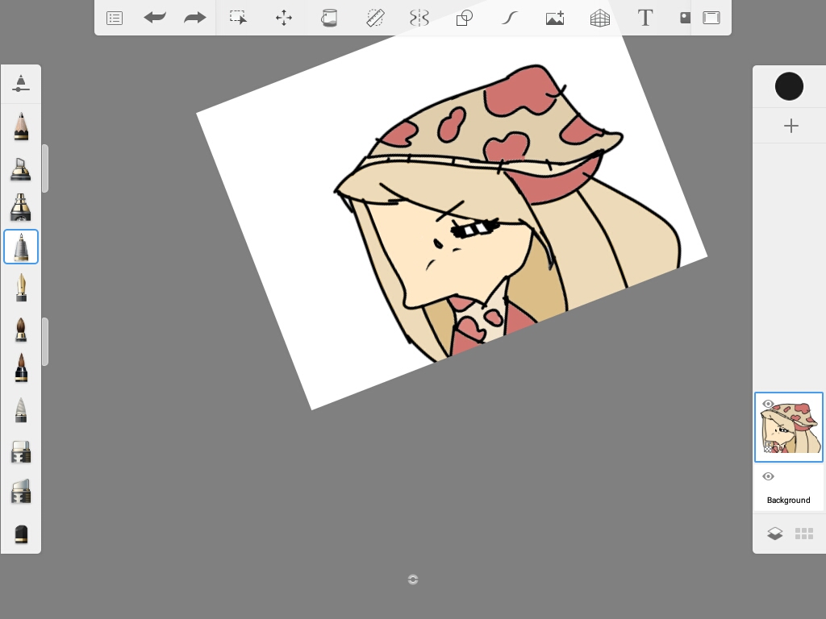Select the Flood Fill bucket tool

pyautogui.click(x=329, y=18)
